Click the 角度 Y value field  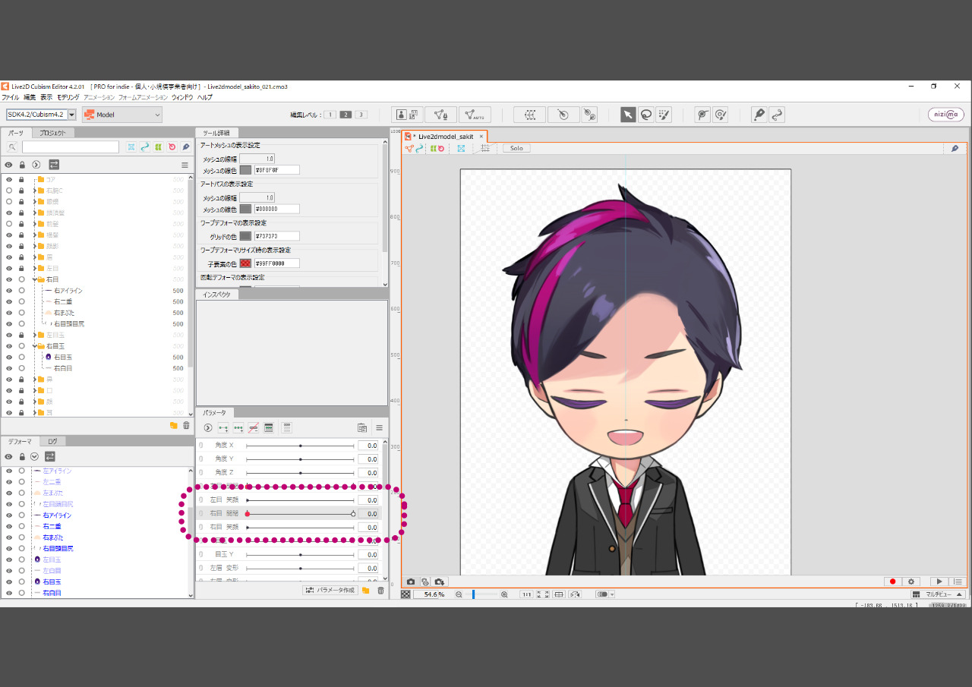tap(368, 459)
